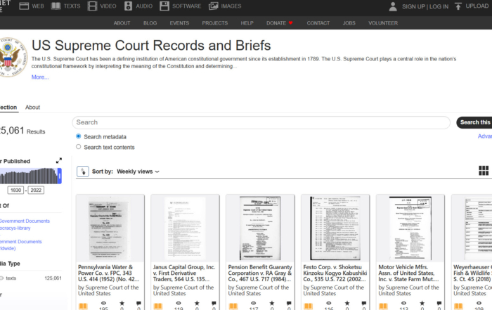
Task: Click reviews bubble on Pension Benefit card
Action: [x=289, y=303]
